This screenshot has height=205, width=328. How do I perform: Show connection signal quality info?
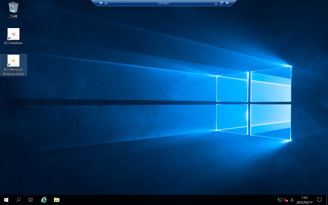[x=106, y=3]
